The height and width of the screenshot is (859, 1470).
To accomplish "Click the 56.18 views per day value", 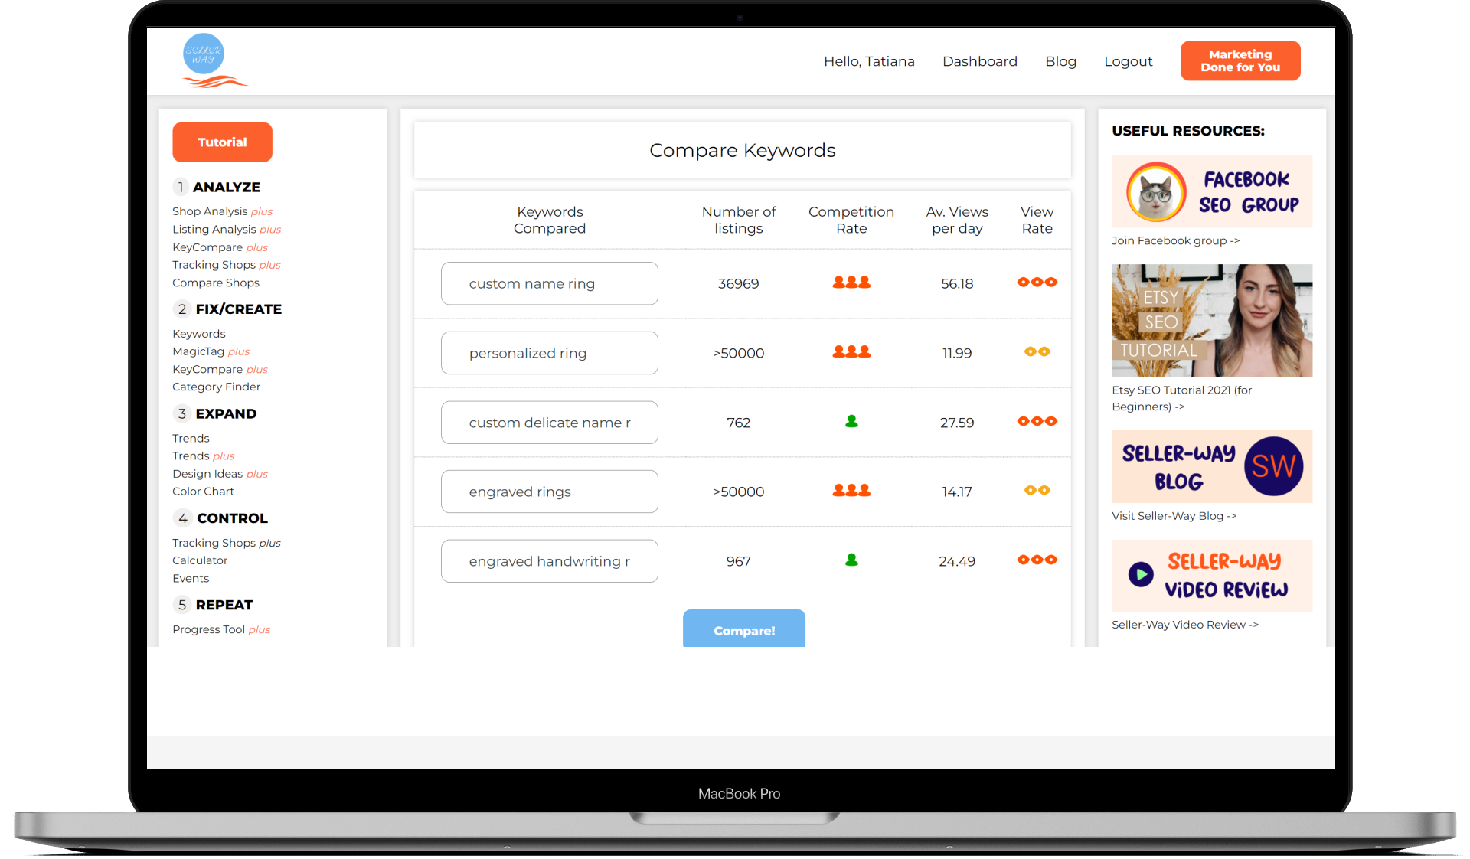I will click(x=957, y=283).
